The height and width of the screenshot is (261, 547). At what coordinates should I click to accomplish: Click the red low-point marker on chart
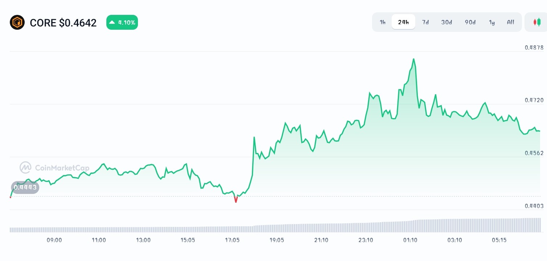pos(236,199)
